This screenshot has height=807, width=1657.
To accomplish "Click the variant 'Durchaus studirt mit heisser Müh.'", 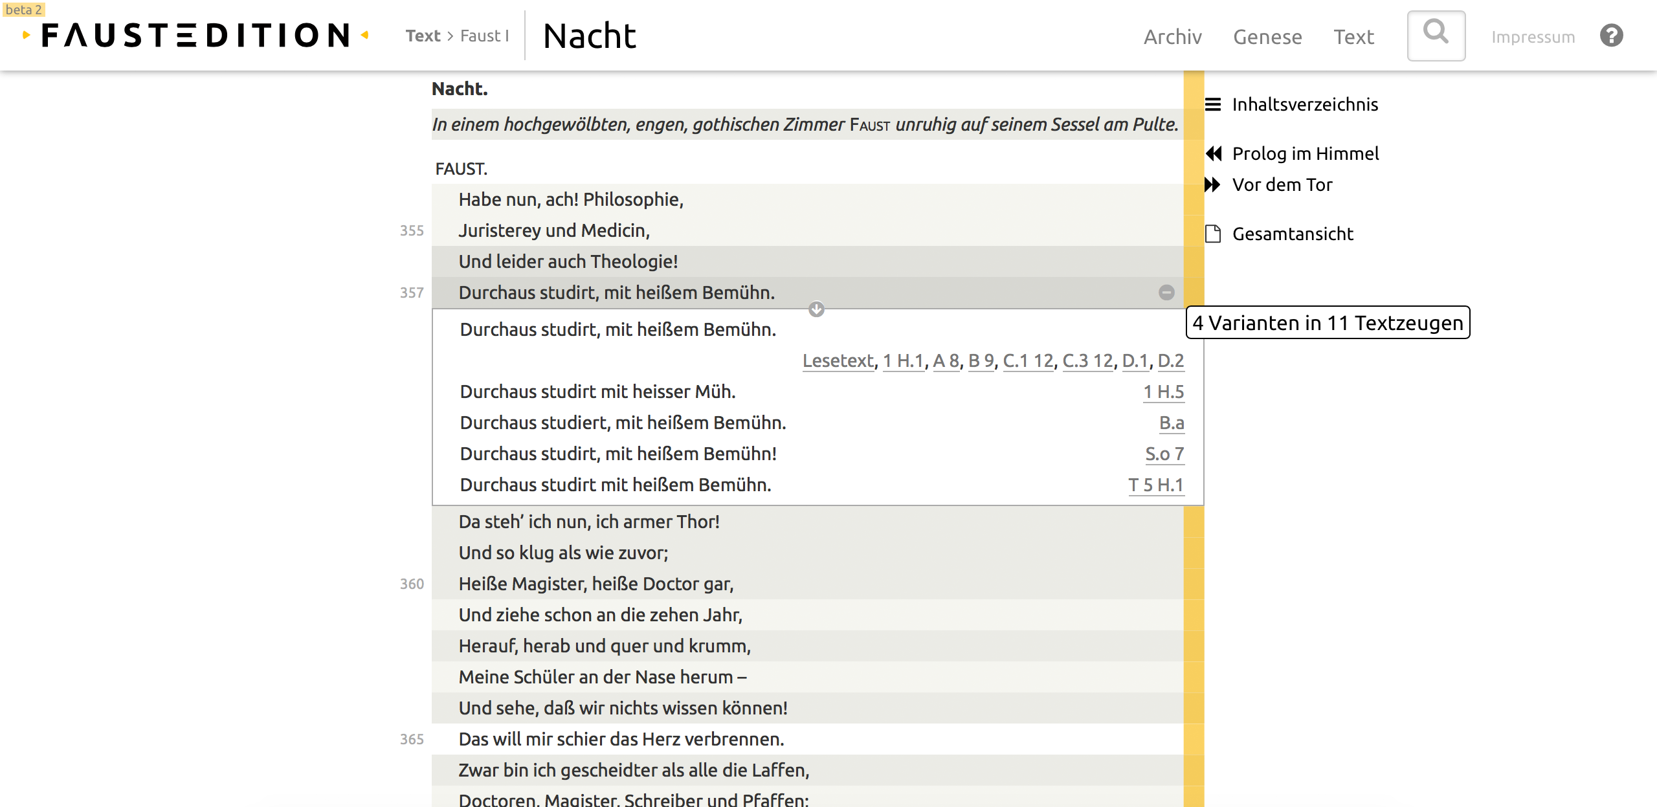I will (x=597, y=392).
